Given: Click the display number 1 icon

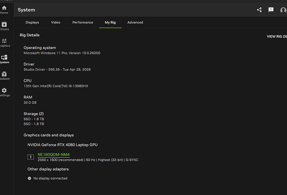Looking at the screenshot, I should pos(31,157).
